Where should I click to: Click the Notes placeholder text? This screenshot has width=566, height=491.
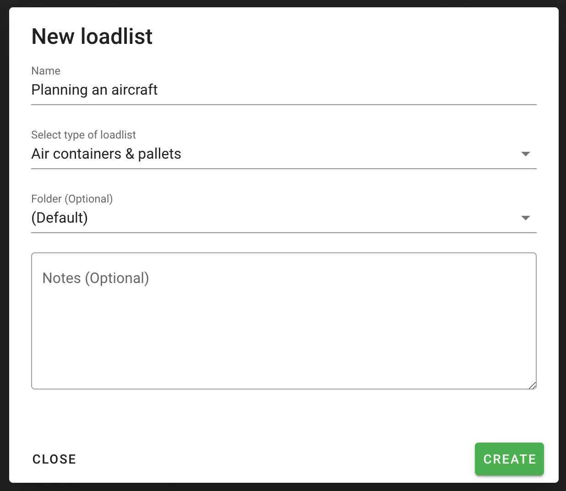(95, 278)
